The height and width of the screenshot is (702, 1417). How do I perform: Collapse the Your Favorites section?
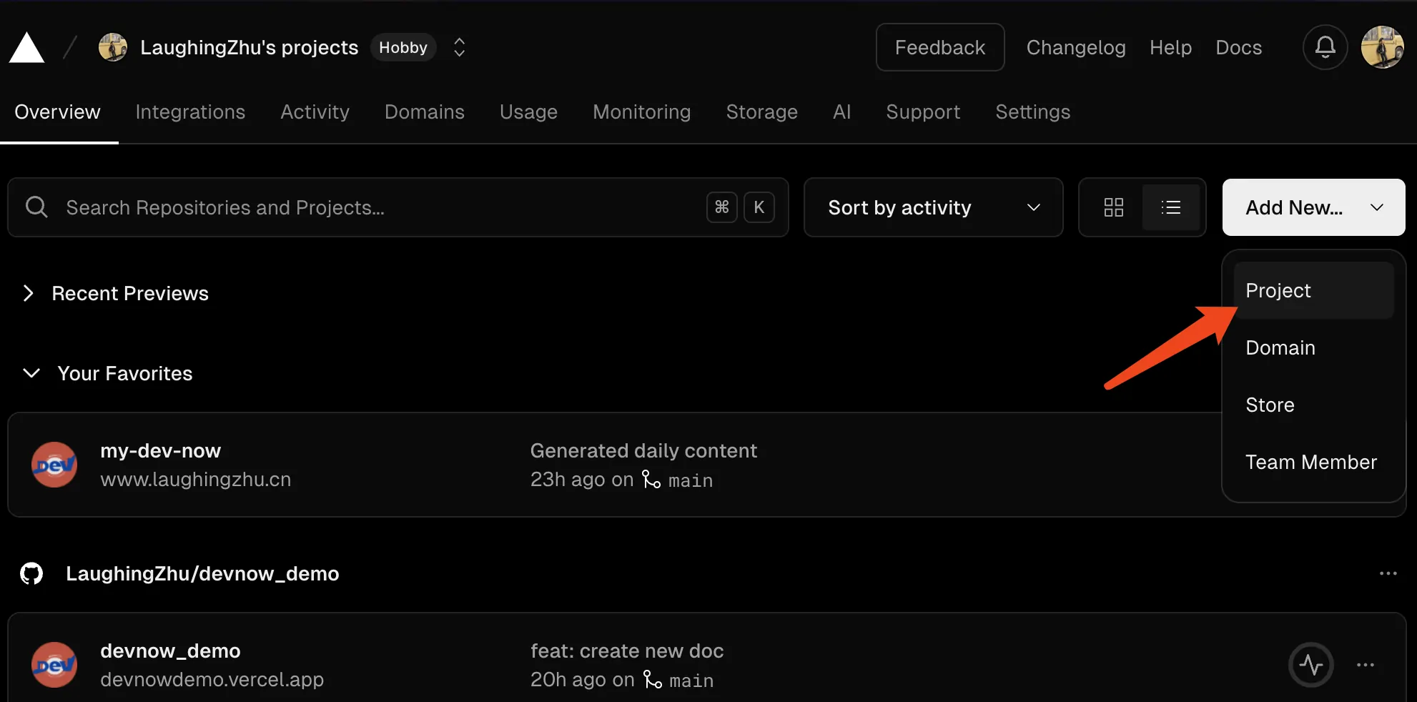(107, 373)
